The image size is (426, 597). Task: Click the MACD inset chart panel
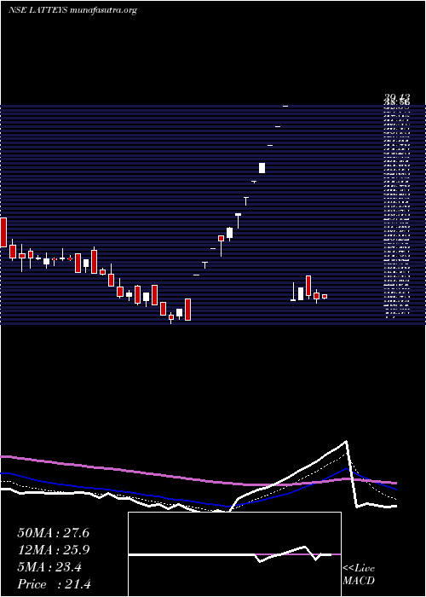[x=234, y=554]
